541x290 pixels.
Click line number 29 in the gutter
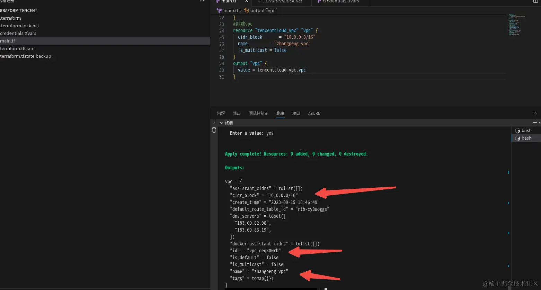[x=222, y=64]
